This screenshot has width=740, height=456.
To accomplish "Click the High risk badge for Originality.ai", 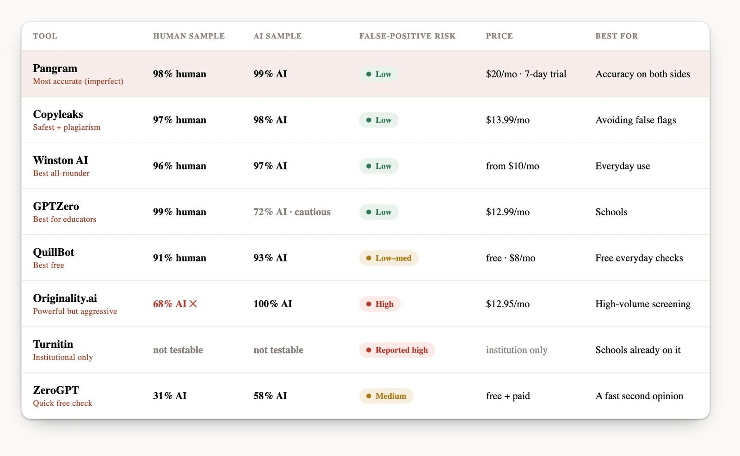I will [x=380, y=304].
